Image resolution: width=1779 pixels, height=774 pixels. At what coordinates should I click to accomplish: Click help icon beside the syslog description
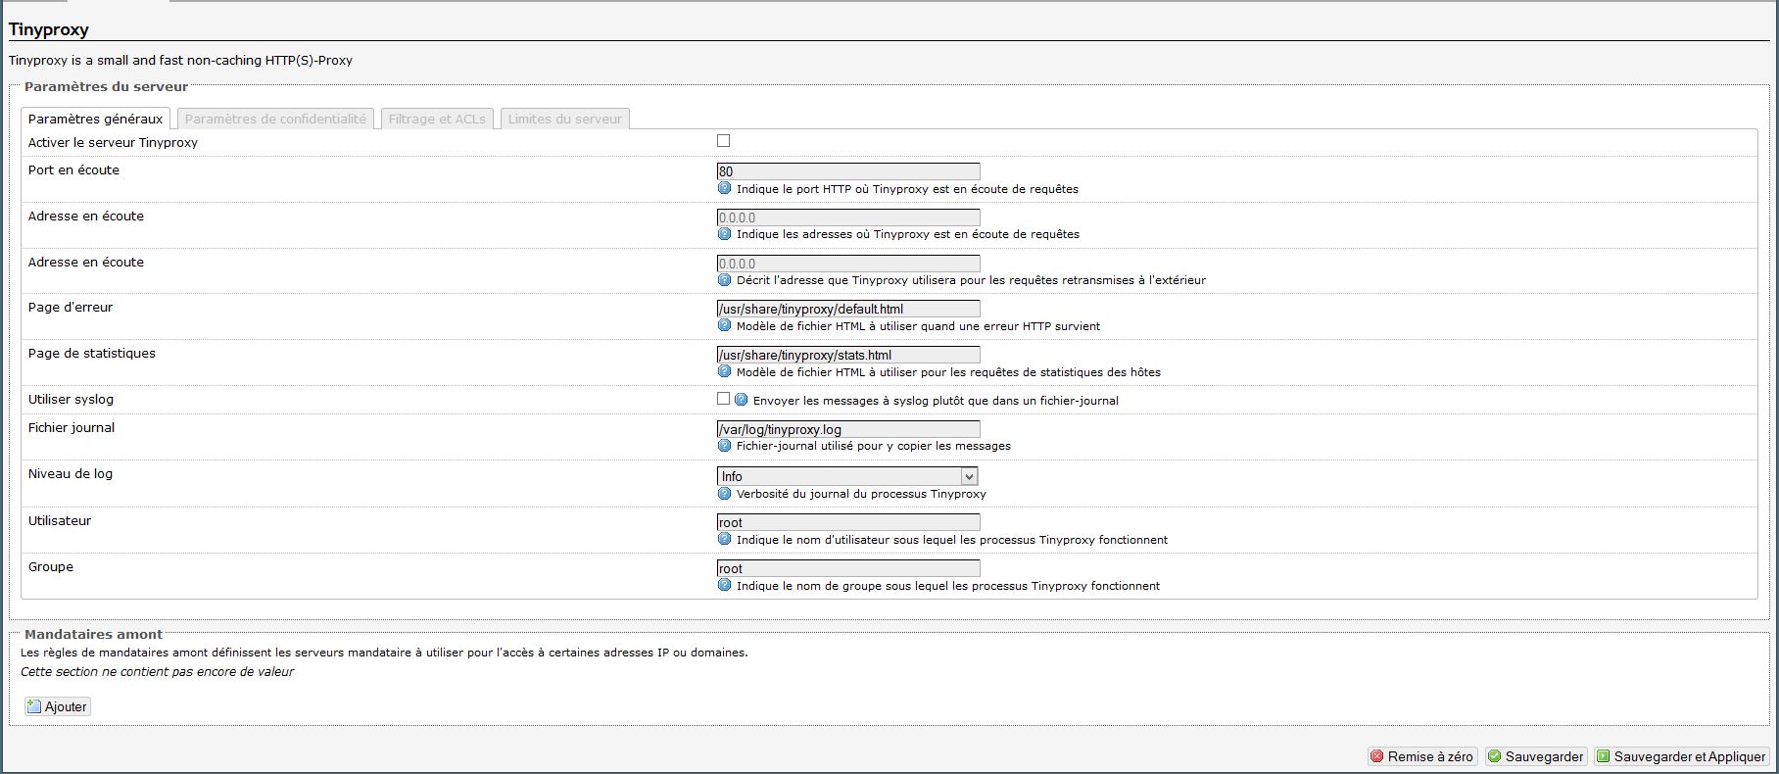742,400
